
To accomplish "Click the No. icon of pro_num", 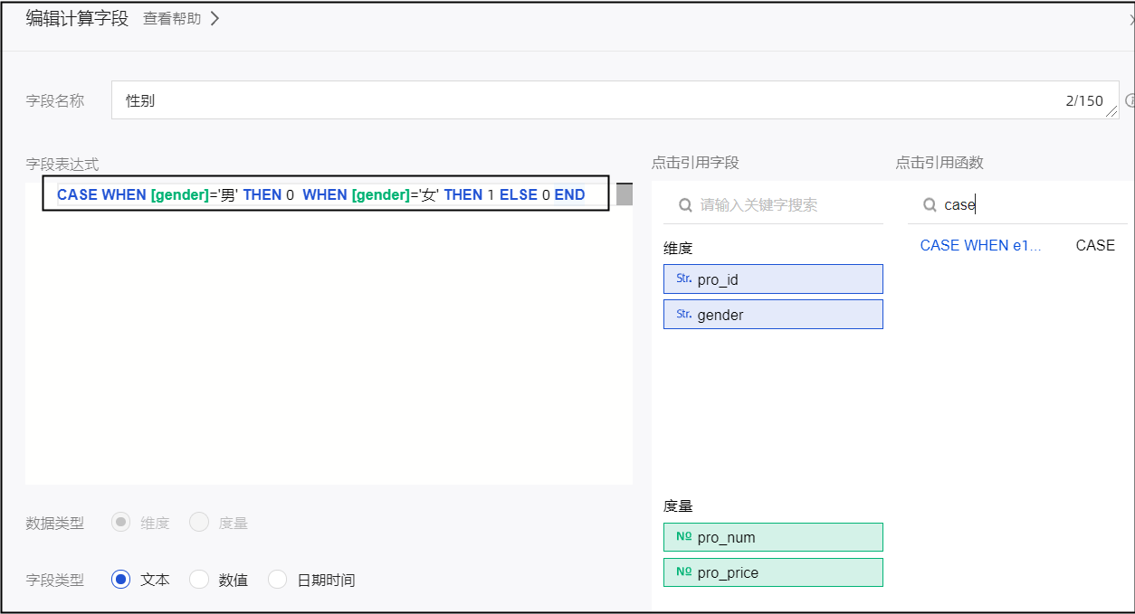I will point(683,537).
